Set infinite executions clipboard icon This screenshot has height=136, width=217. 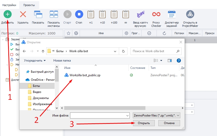coord(126,14)
